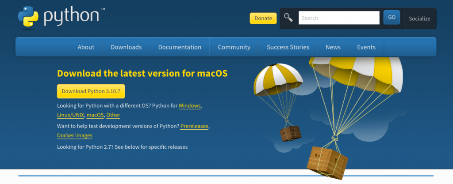The image size is (453, 184).
Task: Click the Python logo
Action: tap(61, 17)
